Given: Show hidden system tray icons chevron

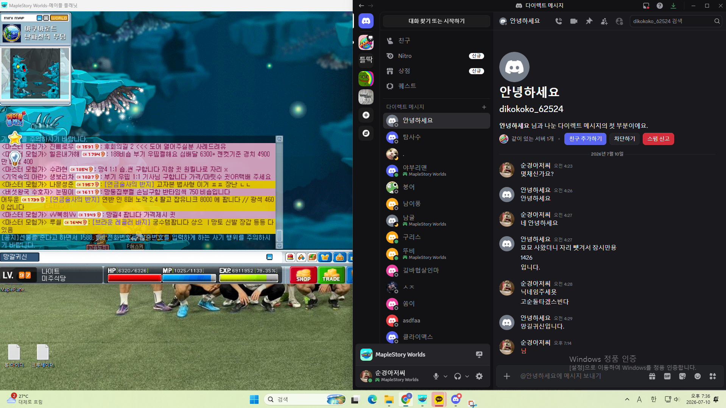Looking at the screenshot, I should point(627,399).
